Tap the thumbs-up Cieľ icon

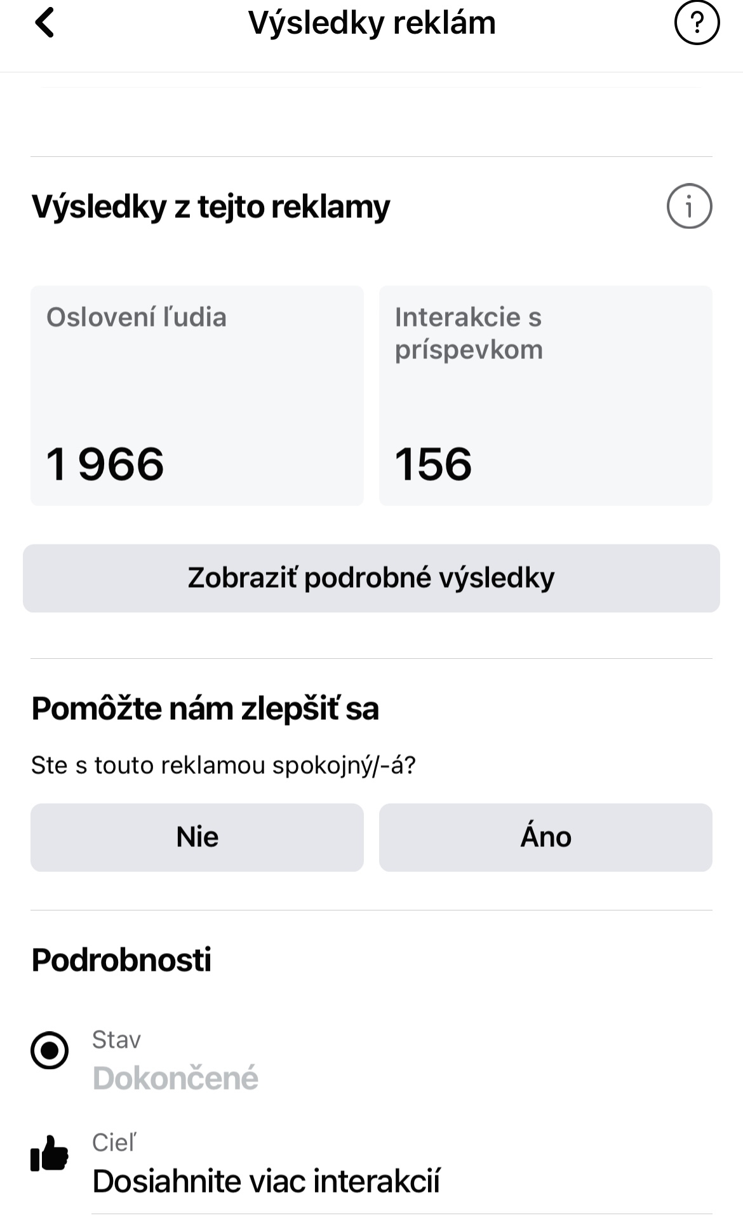pos(50,1153)
